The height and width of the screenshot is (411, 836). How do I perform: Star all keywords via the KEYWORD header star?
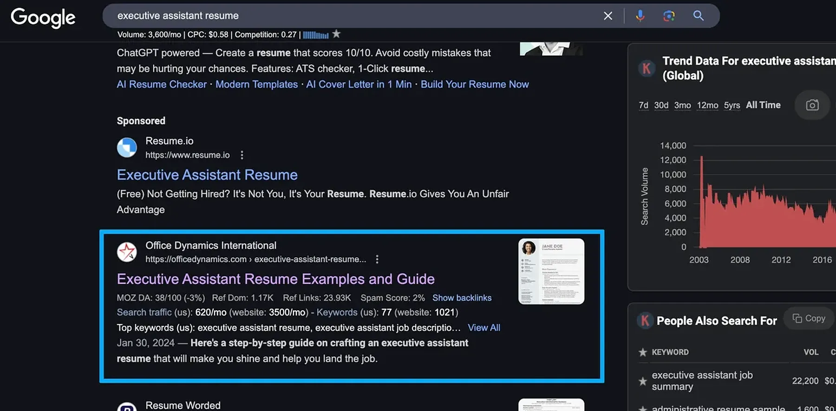click(x=643, y=352)
